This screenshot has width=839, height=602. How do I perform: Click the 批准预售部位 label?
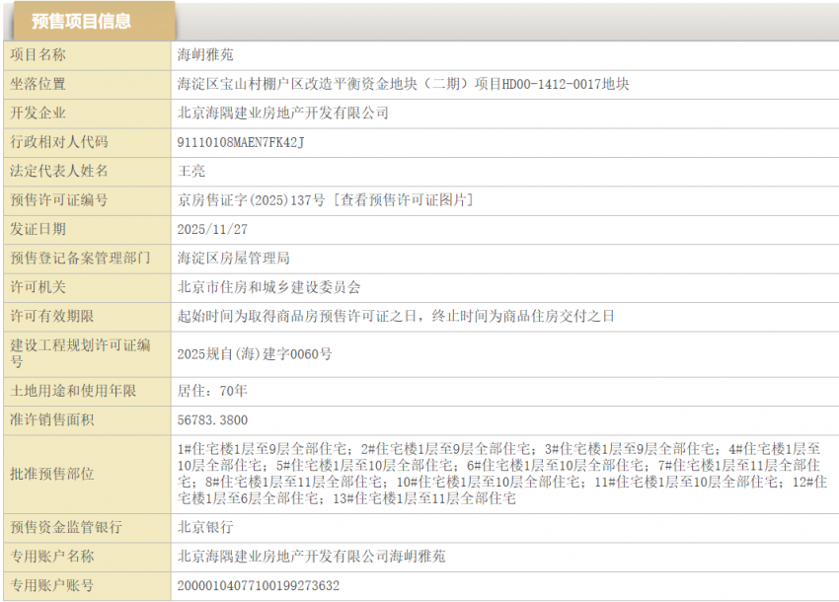tap(52, 474)
